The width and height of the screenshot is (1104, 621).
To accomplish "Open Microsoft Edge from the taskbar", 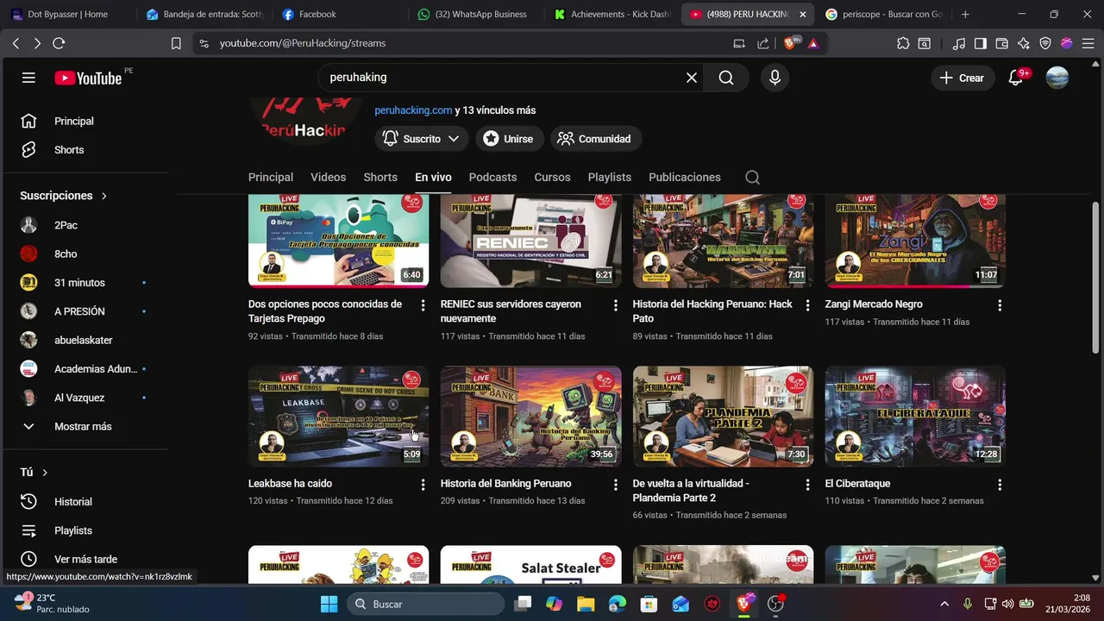I will point(618,604).
